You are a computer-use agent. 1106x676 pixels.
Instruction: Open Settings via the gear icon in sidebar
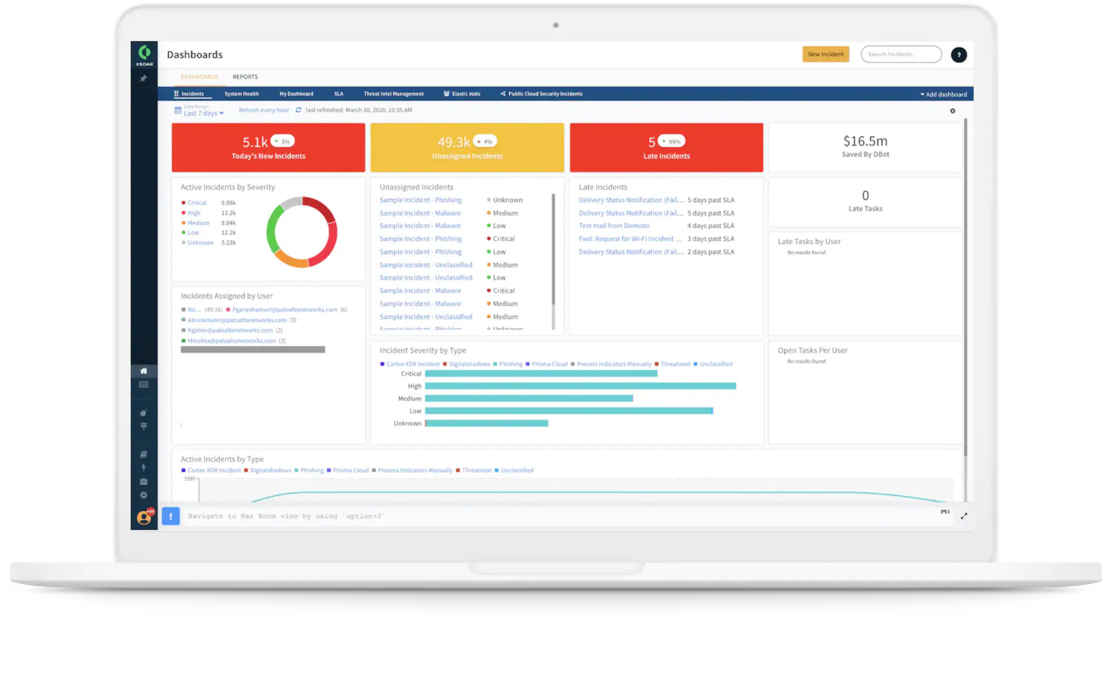(143, 494)
